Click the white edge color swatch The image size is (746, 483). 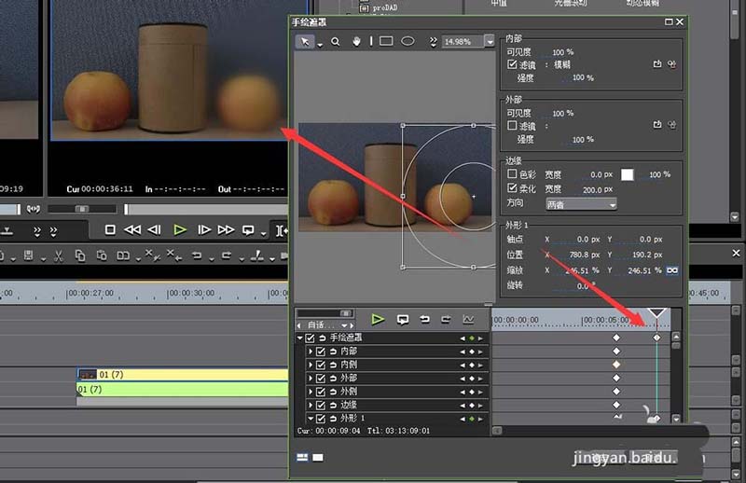[628, 174]
